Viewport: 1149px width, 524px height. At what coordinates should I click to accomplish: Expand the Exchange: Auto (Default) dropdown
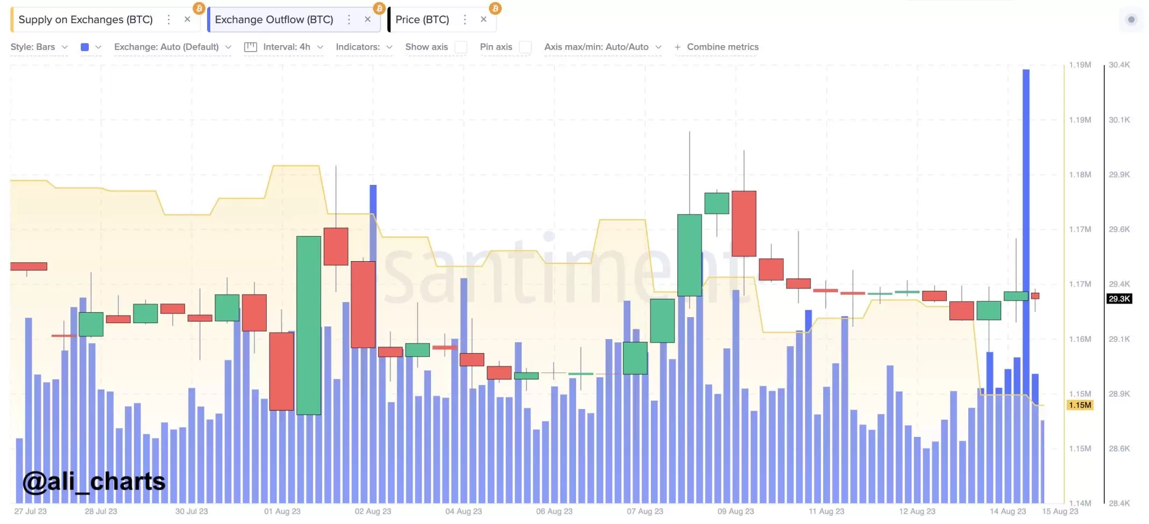coord(172,47)
